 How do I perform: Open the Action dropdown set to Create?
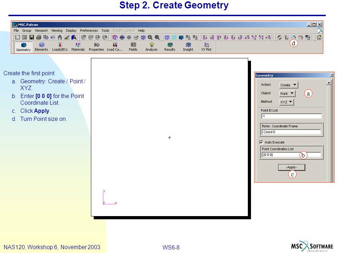pyautogui.click(x=289, y=85)
